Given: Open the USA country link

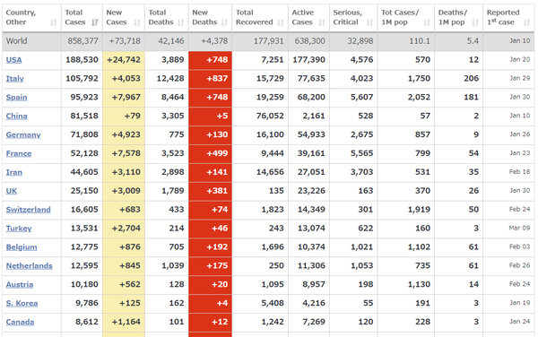Looking at the screenshot, I should [x=13, y=60].
